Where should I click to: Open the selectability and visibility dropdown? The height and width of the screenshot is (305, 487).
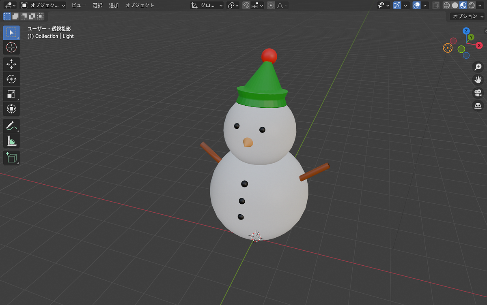[x=384, y=5]
